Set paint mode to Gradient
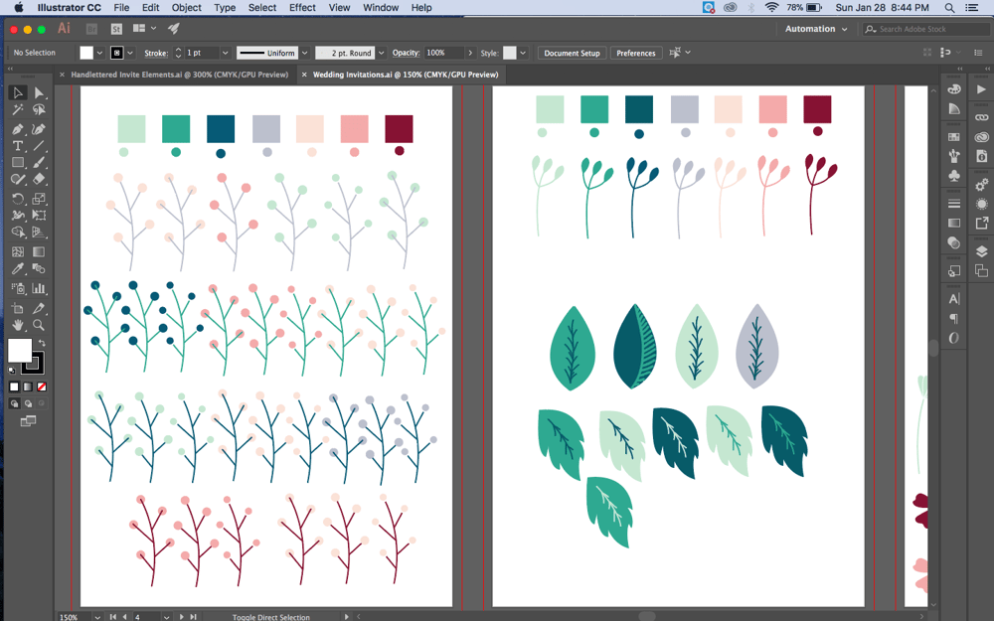 (28, 387)
